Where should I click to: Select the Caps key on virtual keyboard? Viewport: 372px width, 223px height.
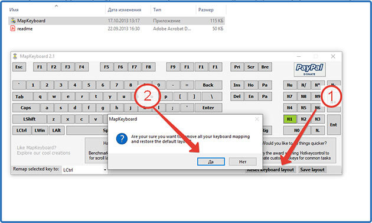click(x=26, y=108)
